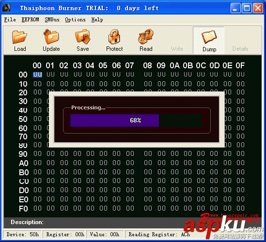Click the 68% progress bar
Viewport: 266px width, 242px height.
coord(136,121)
